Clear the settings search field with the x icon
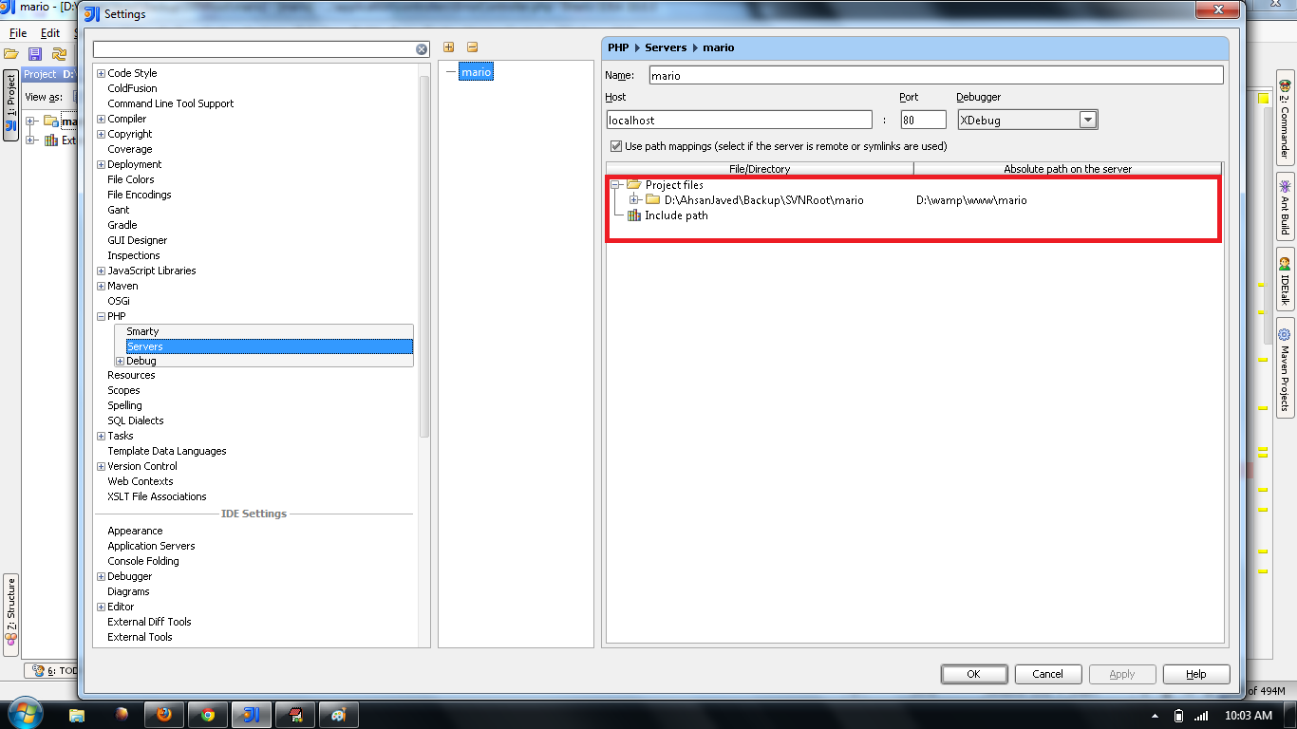Screen dimensions: 1297x729 pos(421,48)
